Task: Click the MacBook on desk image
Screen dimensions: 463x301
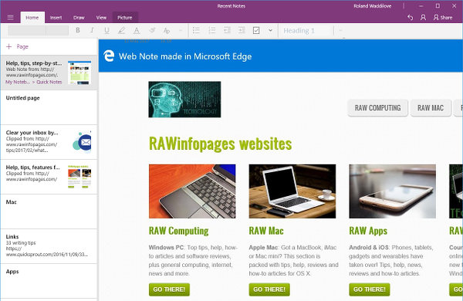Action: [292, 191]
